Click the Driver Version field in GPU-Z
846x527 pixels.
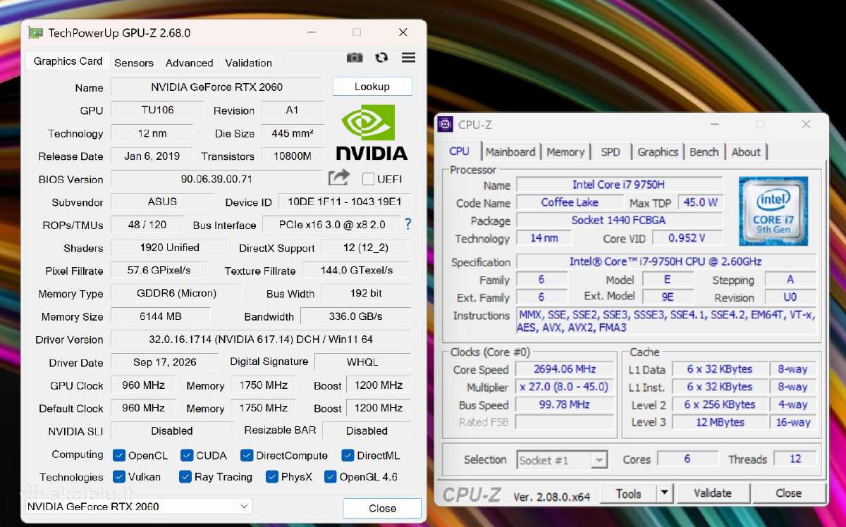[x=261, y=340]
